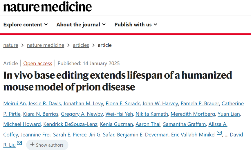View author Jiri G. Safar
This screenshot has width=251, height=151.
[x=102, y=135]
